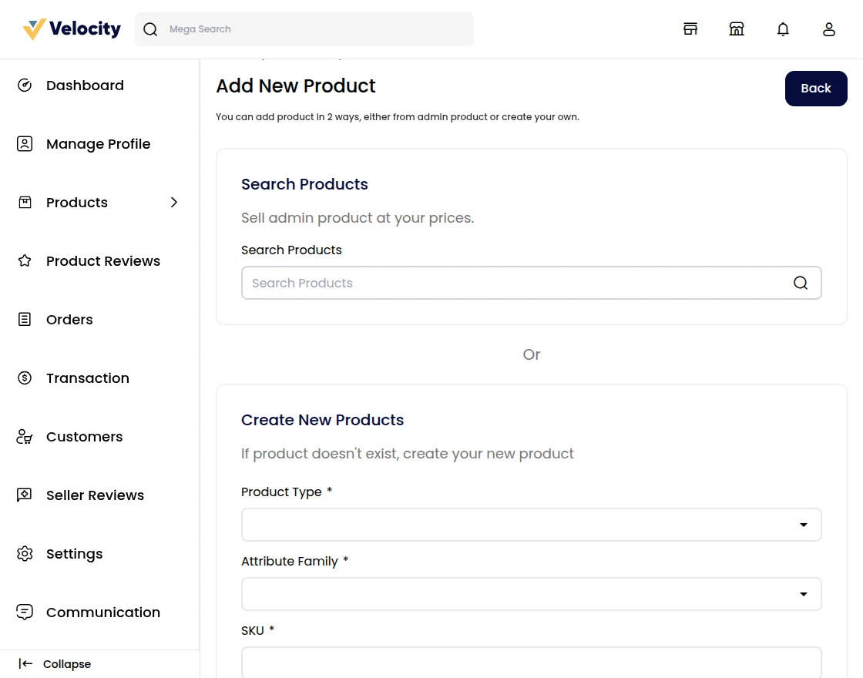
Task: Click the Velocity logo
Action: coord(70,29)
